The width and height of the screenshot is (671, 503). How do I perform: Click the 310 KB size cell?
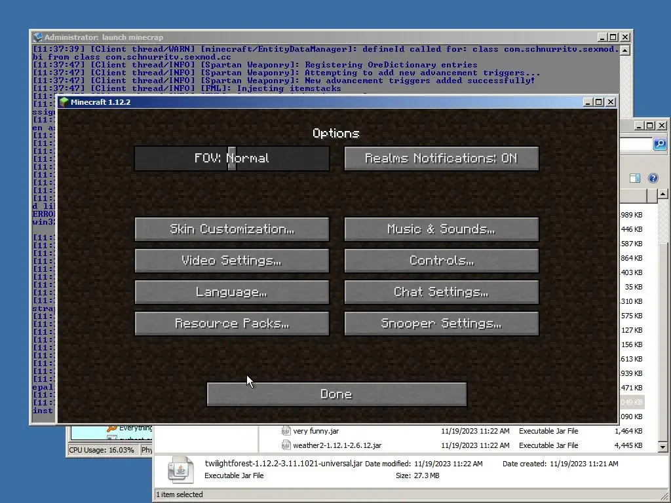[x=632, y=301]
